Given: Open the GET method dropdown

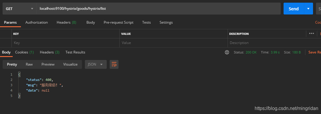Looking at the screenshot, I should coord(20,9).
